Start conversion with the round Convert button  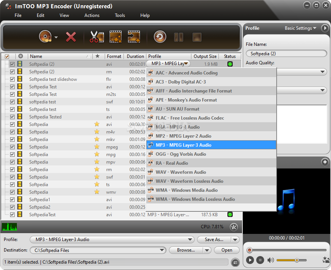[x=160, y=37]
